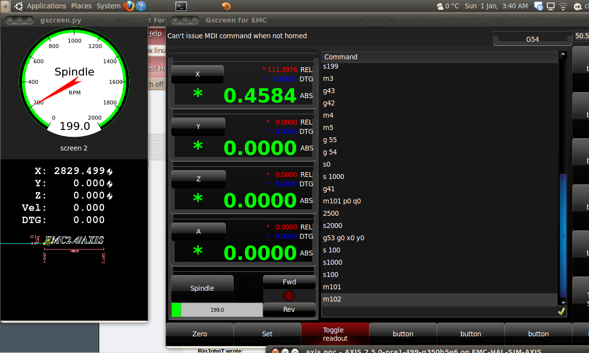Launch the terminal from the top panel

tap(181, 6)
